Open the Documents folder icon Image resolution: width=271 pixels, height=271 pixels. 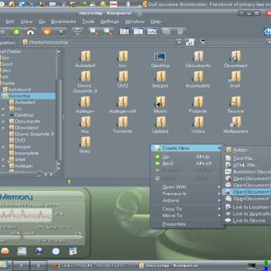pos(198,59)
